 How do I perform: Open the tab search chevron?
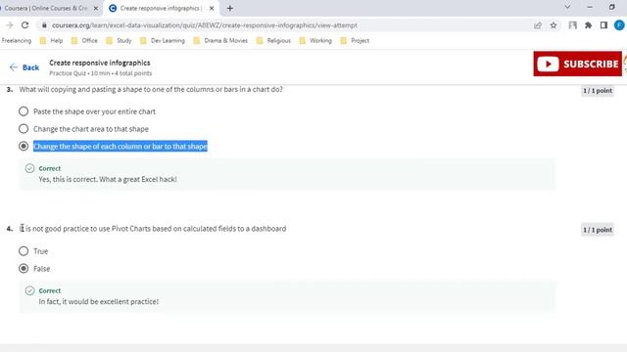coord(567,7)
